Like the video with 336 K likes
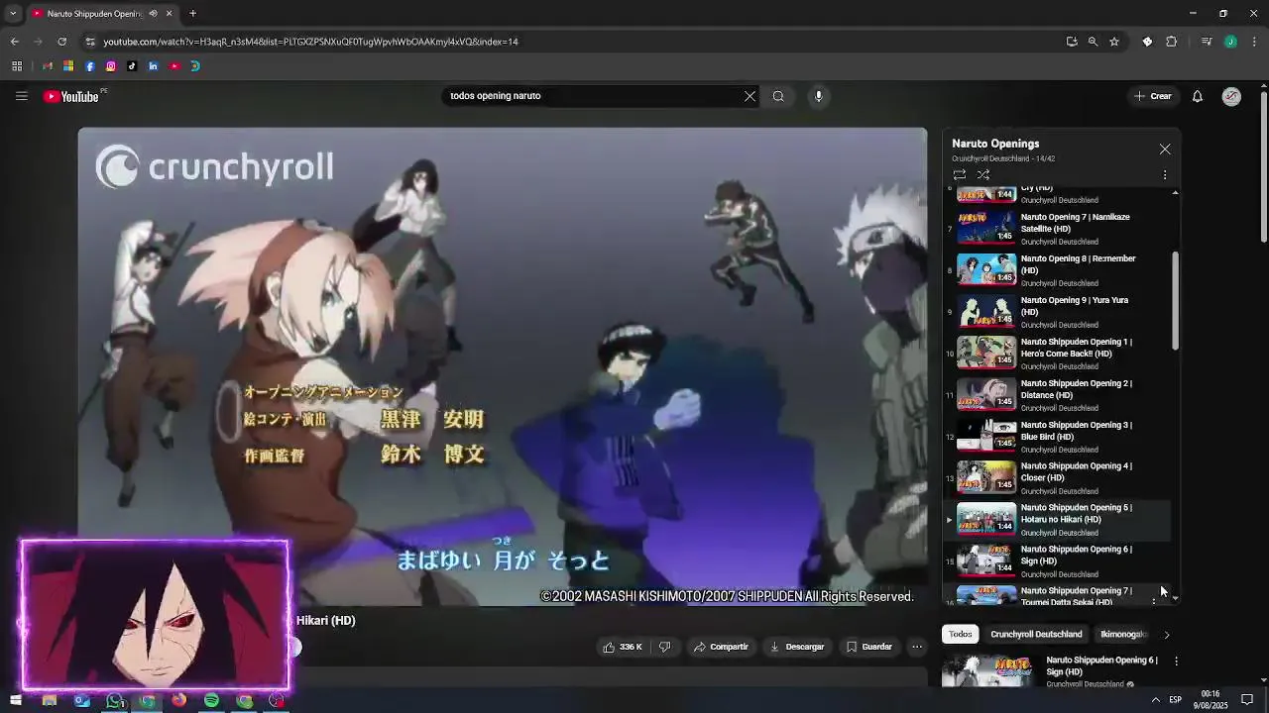This screenshot has width=1269, height=713. tap(622, 647)
